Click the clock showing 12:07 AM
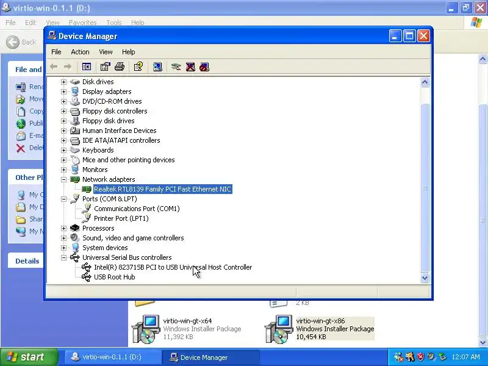Viewport: 488px width, 366px height. tap(465, 357)
